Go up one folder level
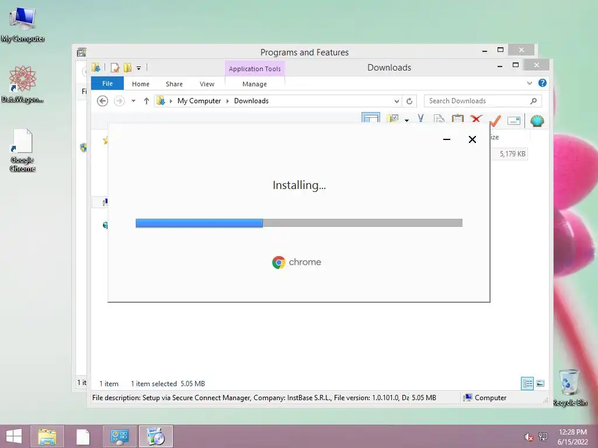The image size is (598, 448). click(x=147, y=101)
